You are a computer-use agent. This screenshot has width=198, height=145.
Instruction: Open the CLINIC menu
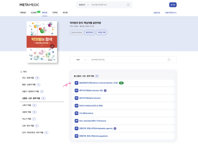coord(34,13)
